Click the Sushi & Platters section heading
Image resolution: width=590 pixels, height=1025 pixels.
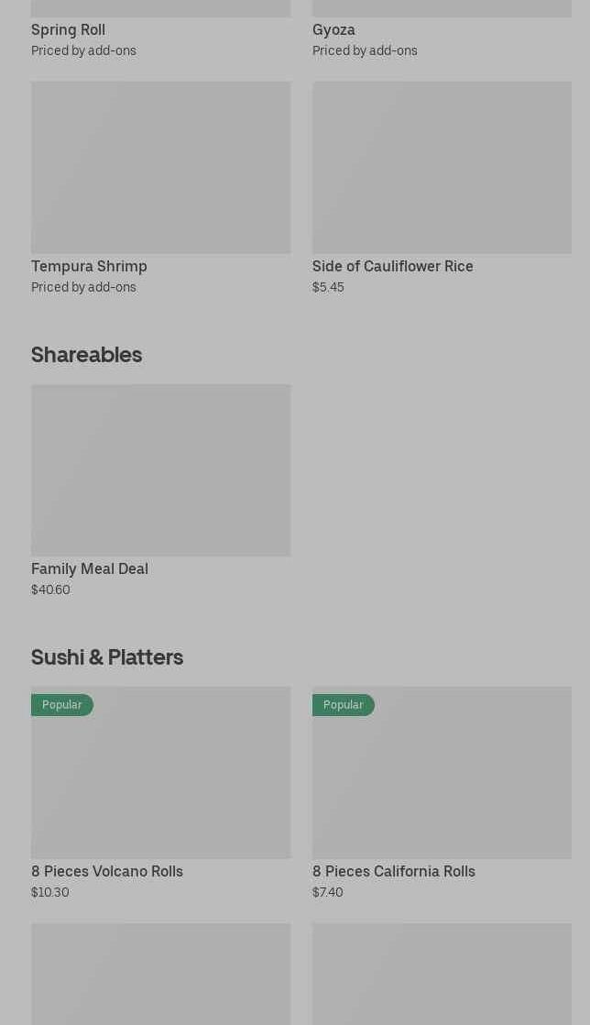pyautogui.click(x=107, y=656)
